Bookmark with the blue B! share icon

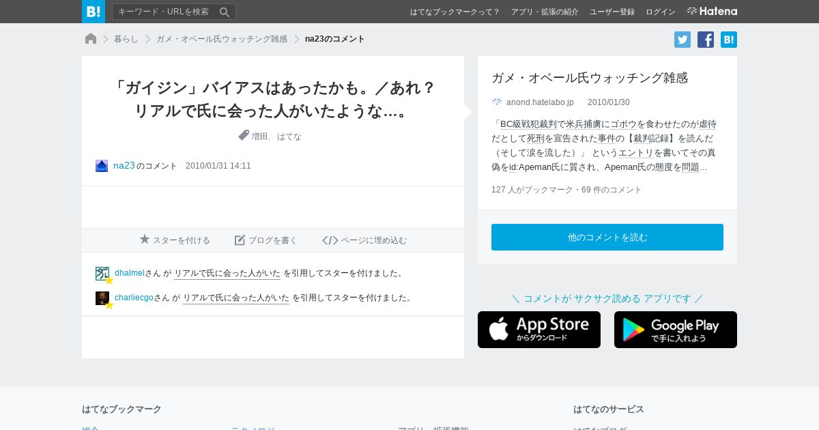click(x=729, y=40)
